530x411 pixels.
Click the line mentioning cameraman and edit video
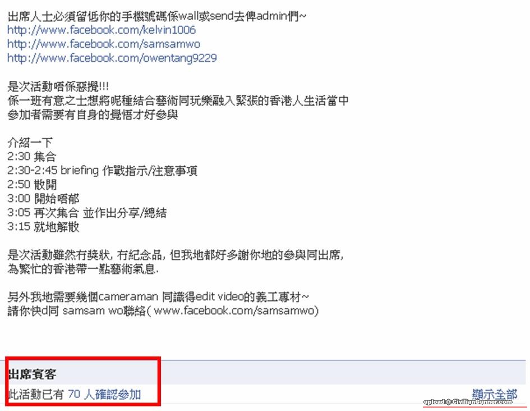(x=158, y=296)
